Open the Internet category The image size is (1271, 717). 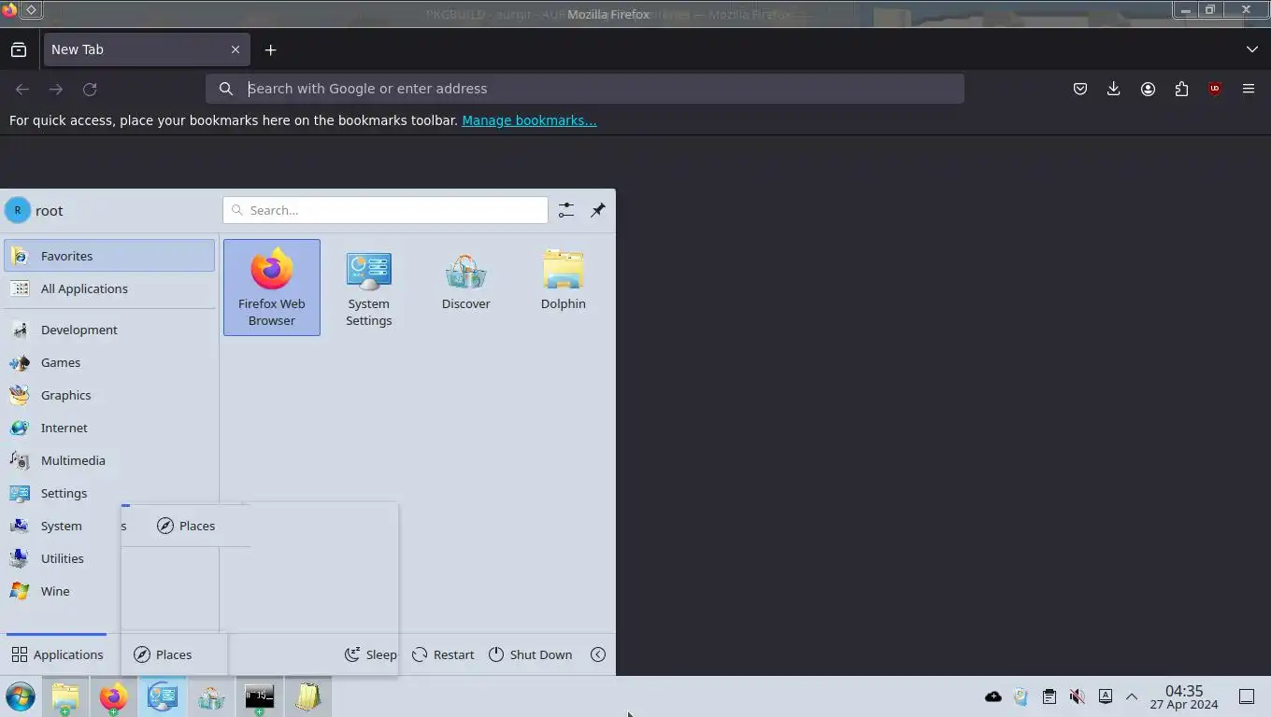coord(109,428)
